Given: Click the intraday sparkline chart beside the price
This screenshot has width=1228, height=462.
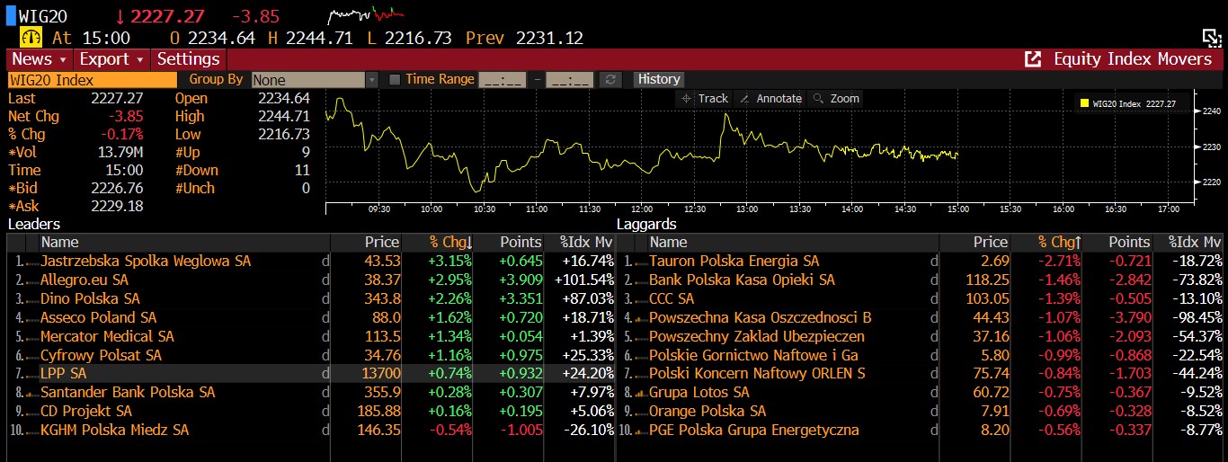Looking at the screenshot, I should 365,15.
